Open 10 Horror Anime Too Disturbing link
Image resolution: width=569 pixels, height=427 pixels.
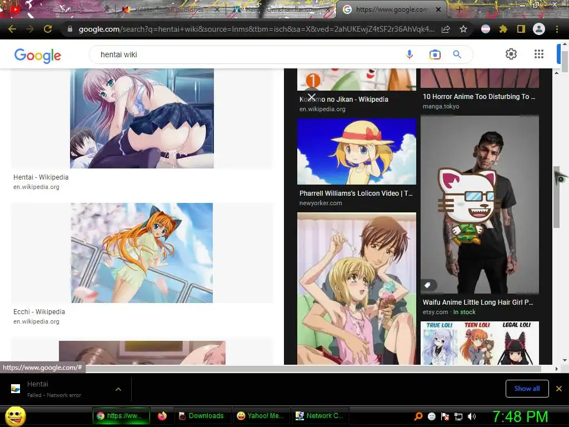478,97
